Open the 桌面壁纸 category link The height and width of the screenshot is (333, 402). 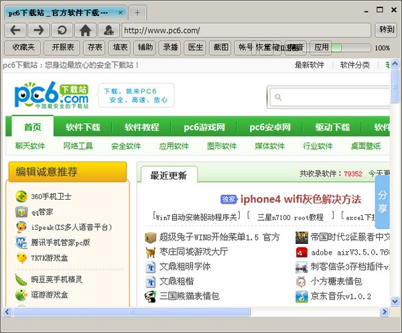pos(366,146)
